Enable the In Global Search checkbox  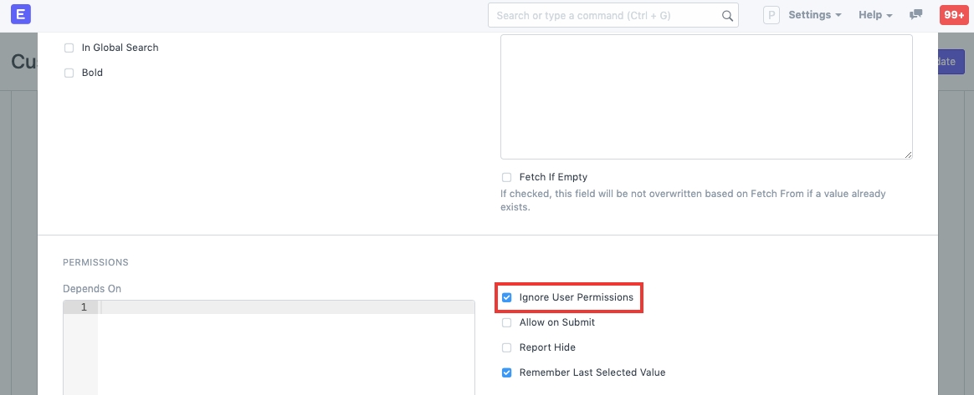[69, 48]
